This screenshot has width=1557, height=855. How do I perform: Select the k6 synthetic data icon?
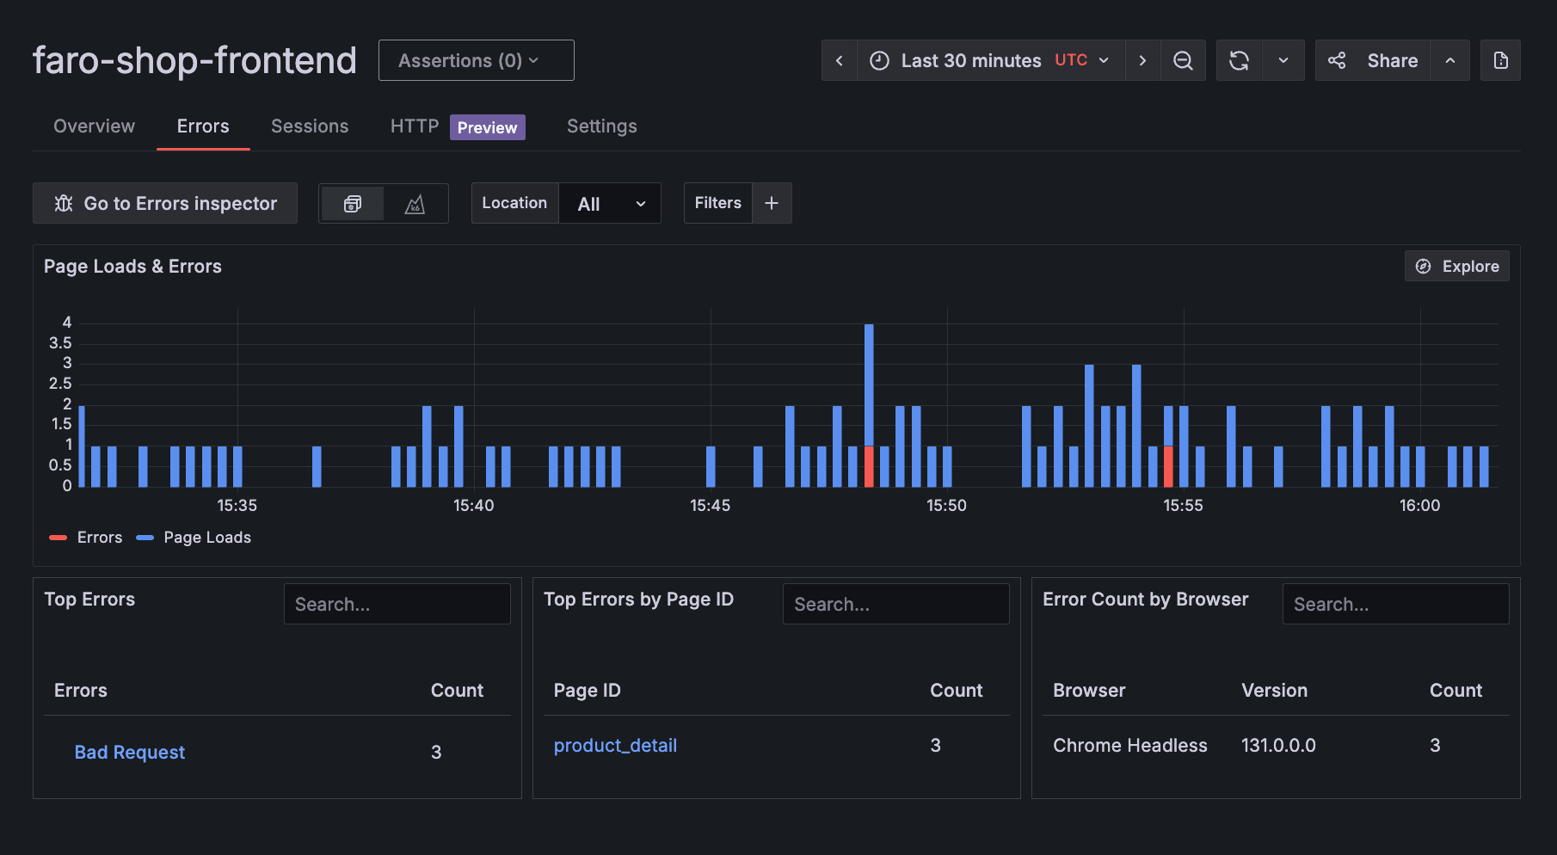tap(415, 203)
